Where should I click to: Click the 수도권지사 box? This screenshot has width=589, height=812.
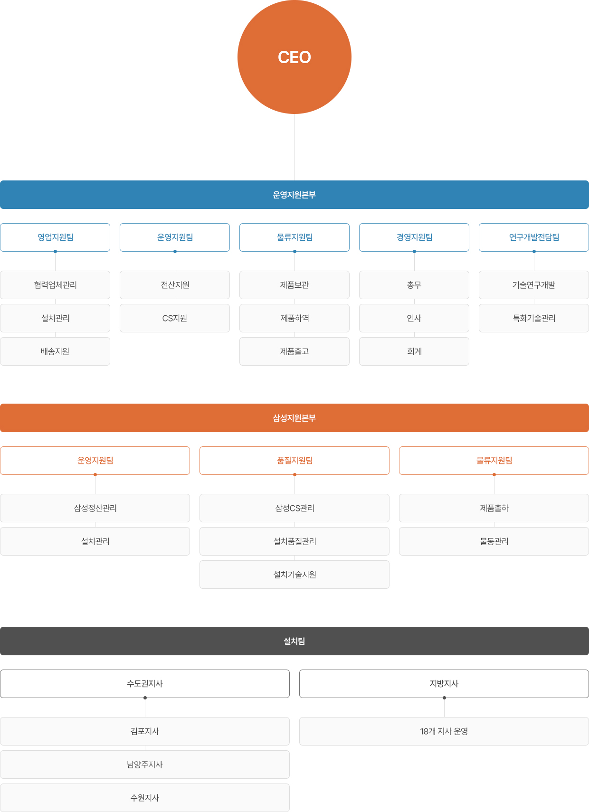coord(145,684)
